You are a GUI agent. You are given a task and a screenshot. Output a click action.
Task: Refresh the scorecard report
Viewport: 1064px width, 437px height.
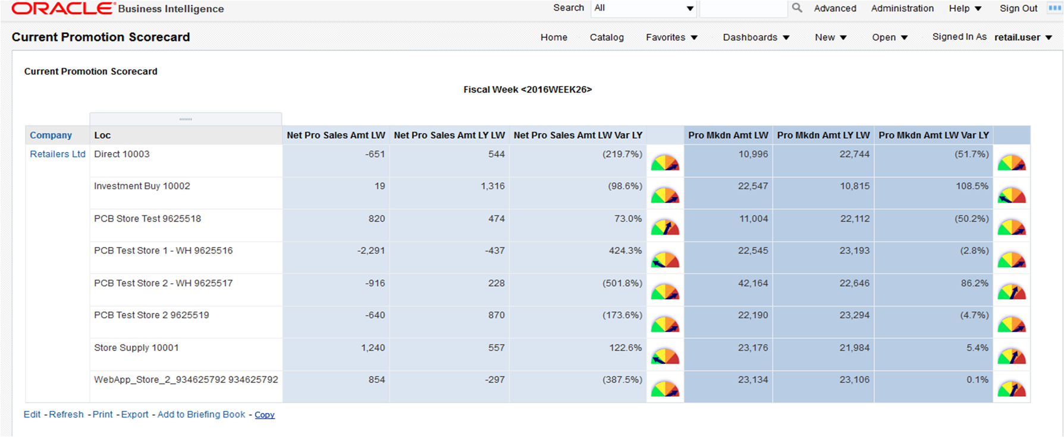point(66,414)
